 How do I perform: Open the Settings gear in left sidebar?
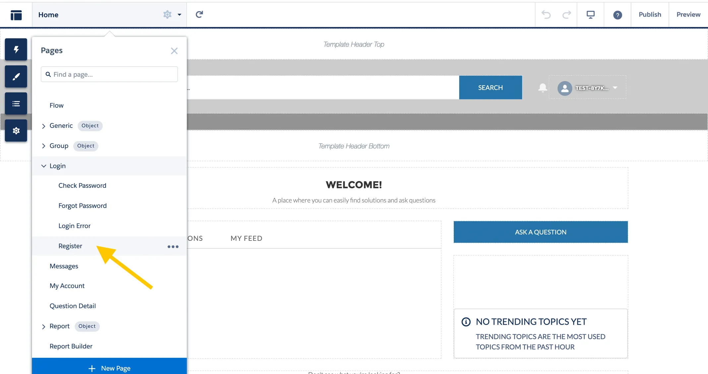coord(16,131)
